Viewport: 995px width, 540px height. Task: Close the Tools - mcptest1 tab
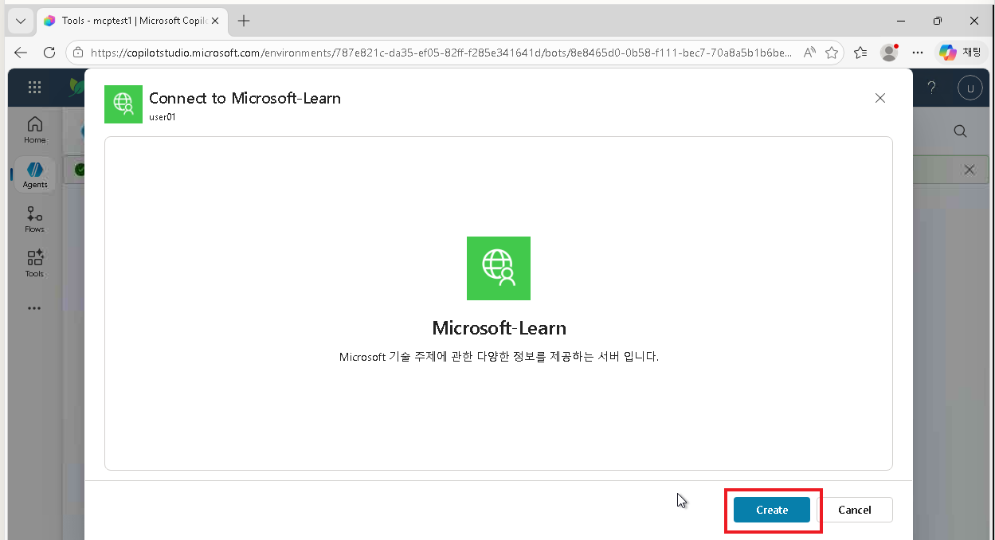pos(215,21)
